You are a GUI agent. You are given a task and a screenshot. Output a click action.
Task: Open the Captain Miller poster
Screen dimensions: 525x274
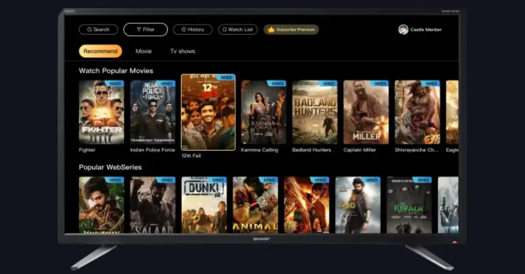click(x=366, y=112)
